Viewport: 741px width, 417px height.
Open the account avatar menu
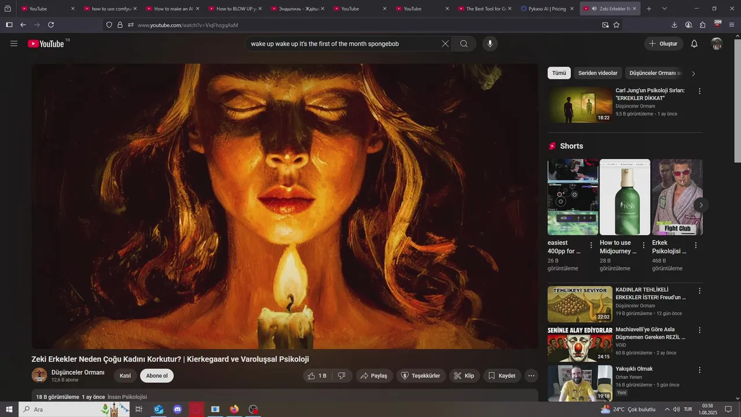[x=717, y=43]
